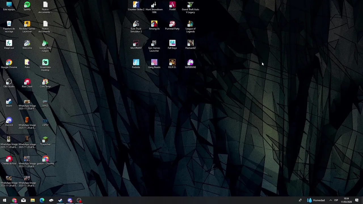The width and height of the screenshot is (363, 204).
Task: Select the Epic Games Launcher shortcut
Action: (x=154, y=46)
